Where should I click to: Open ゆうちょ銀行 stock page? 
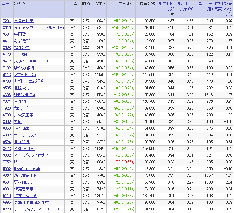point(24,68)
